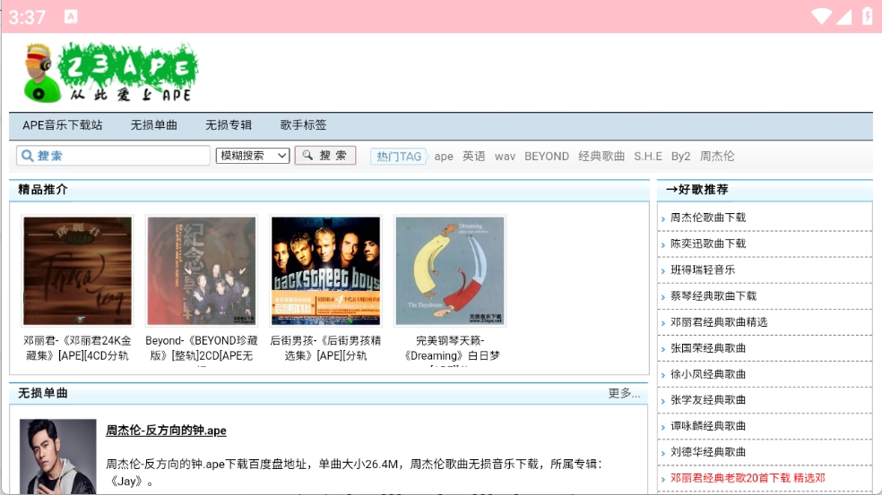The height and width of the screenshot is (495, 882).
Task: Show more singles via 更多... link
Action: (624, 394)
